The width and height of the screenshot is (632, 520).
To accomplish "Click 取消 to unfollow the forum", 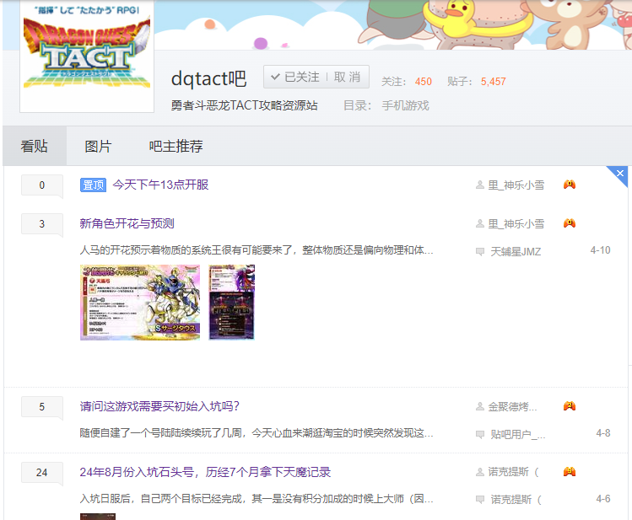I will tap(347, 77).
